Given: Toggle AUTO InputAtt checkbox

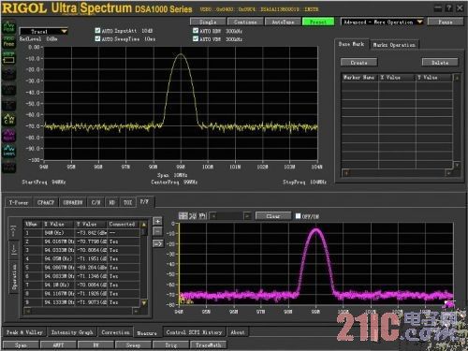Looking at the screenshot, I should click(x=97, y=31).
